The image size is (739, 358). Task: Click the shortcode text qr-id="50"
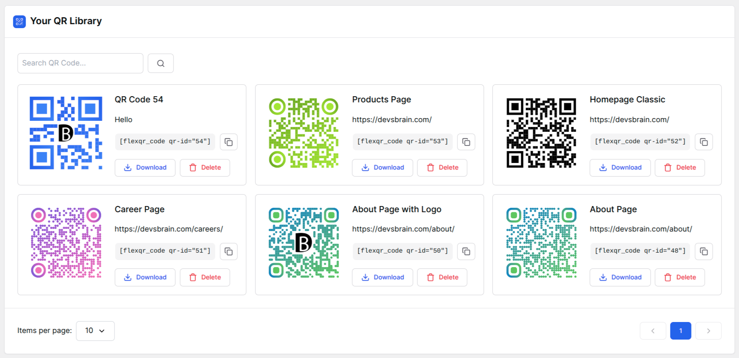[402, 251]
